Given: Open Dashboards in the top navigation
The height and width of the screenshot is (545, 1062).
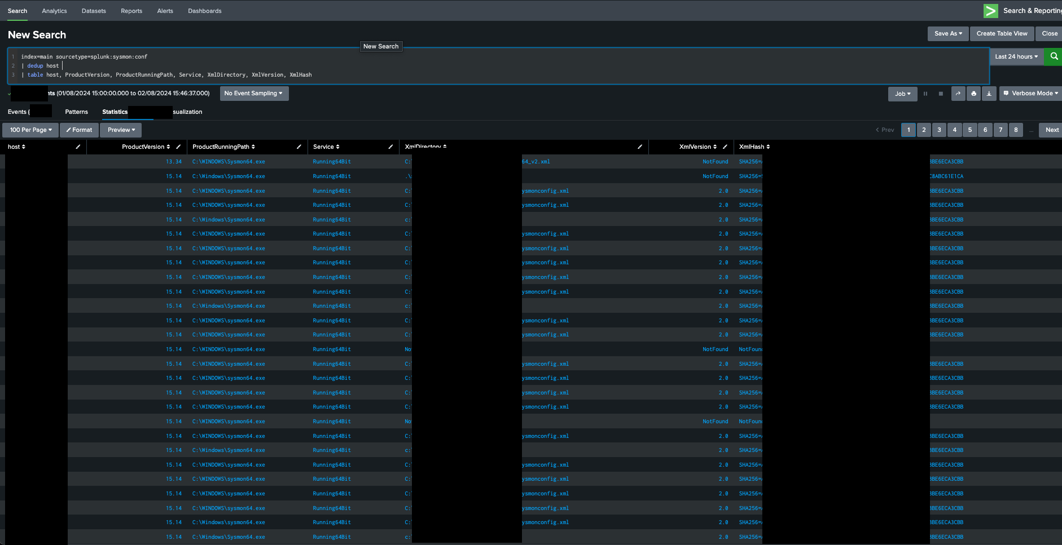Looking at the screenshot, I should pyautogui.click(x=205, y=11).
